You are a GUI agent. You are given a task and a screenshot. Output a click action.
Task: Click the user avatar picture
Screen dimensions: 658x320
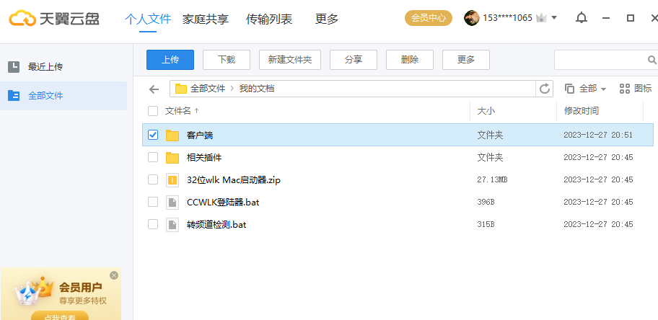[x=472, y=18]
